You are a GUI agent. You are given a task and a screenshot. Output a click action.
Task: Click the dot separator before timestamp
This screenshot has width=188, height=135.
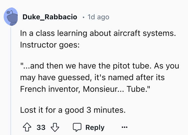[x=83, y=18]
